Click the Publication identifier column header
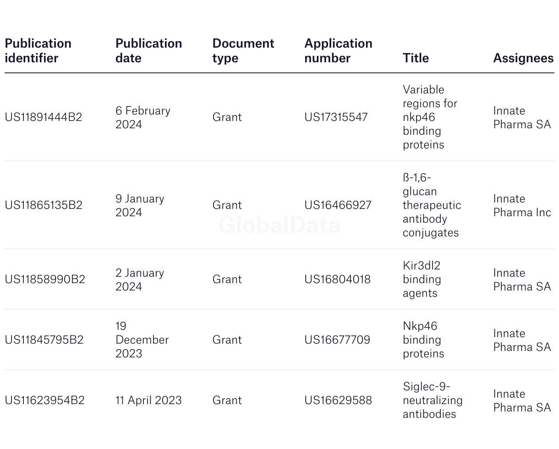 coord(38,51)
